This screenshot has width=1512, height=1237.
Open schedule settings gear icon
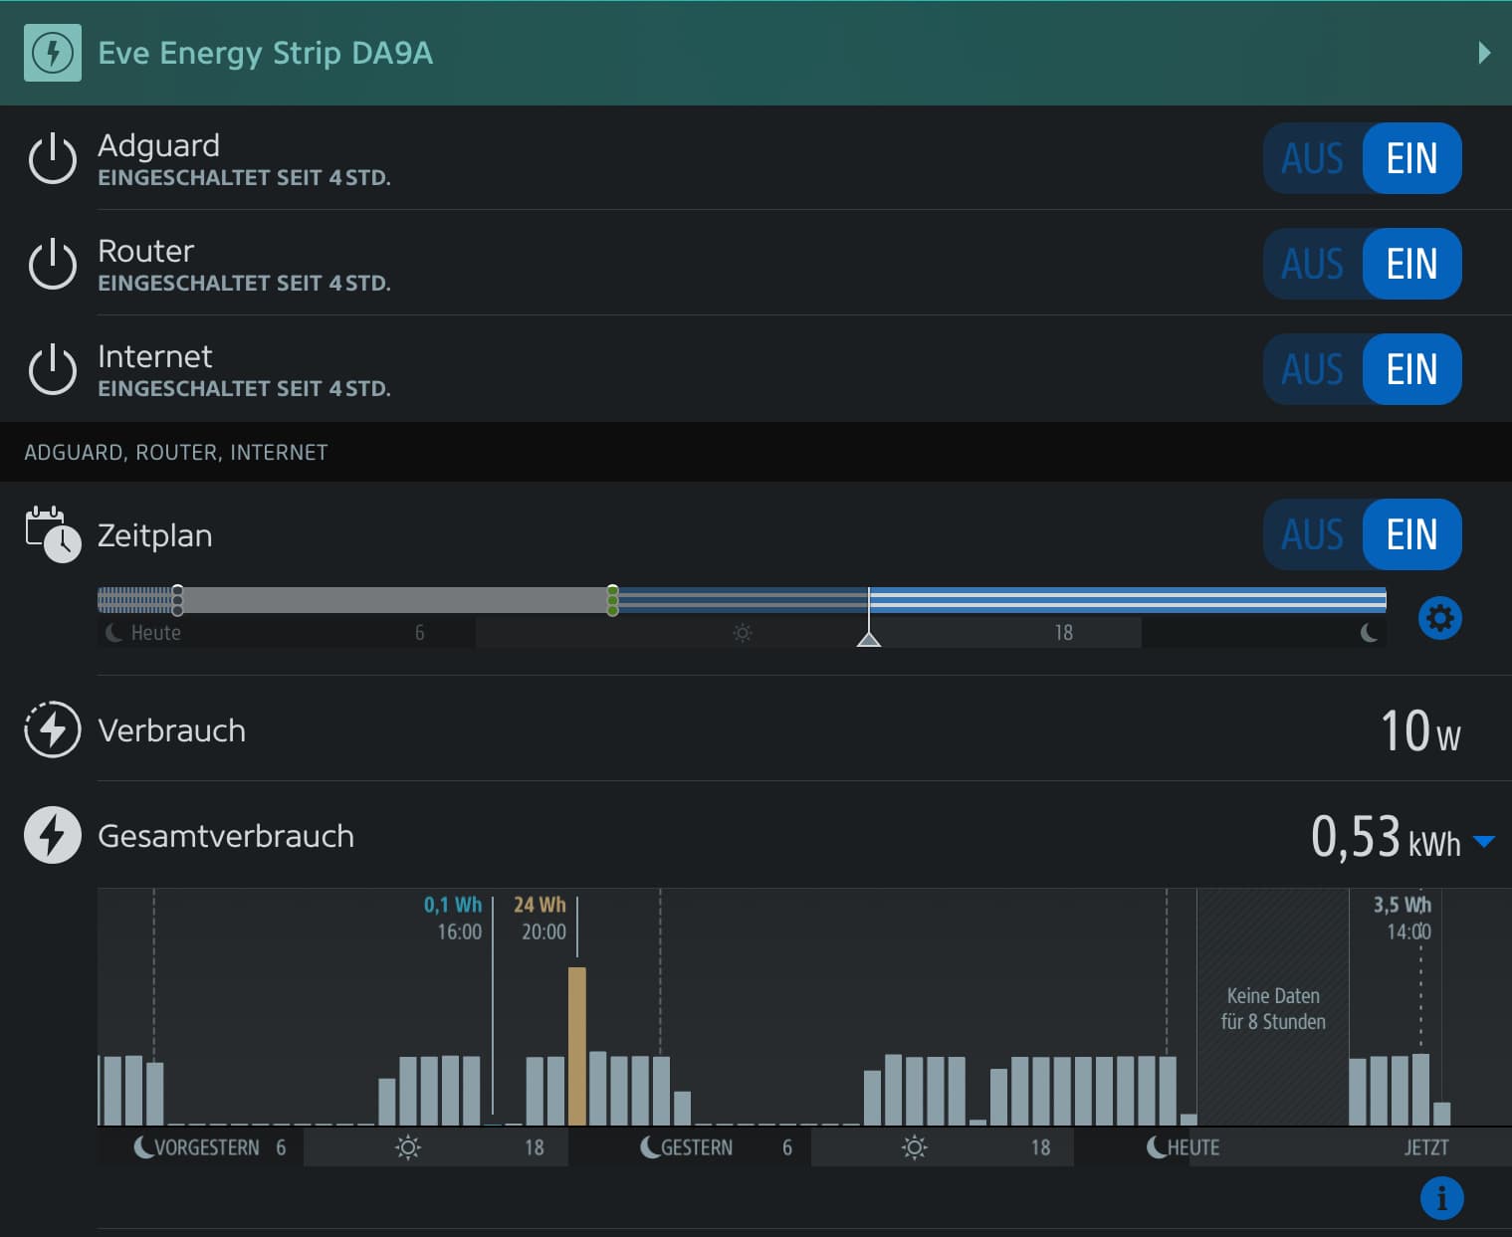(x=1439, y=619)
